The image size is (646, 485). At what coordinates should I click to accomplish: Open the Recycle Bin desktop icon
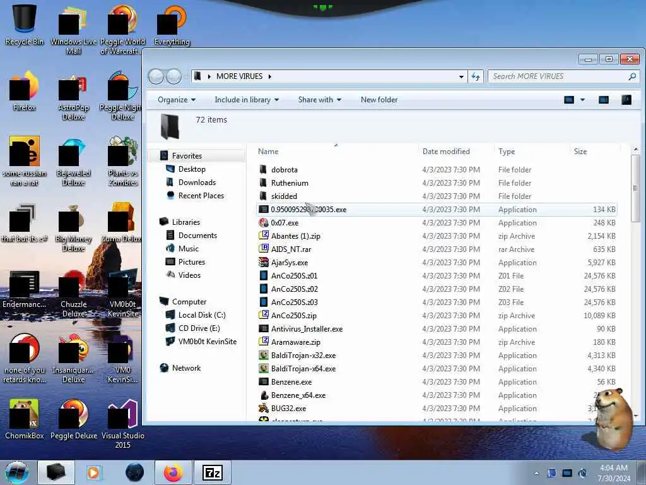click(x=25, y=25)
